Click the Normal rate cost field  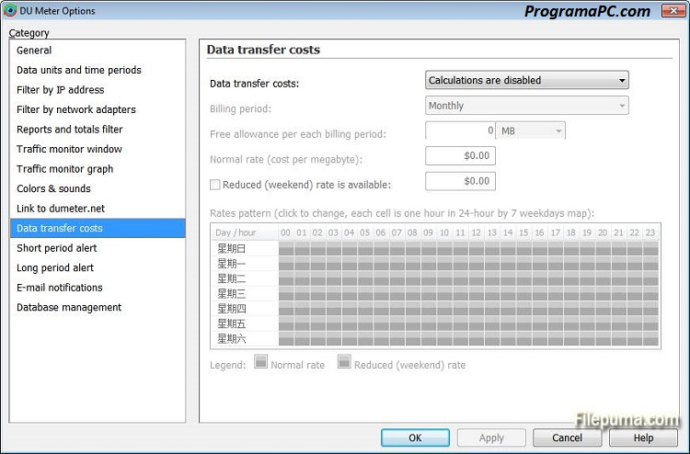click(460, 155)
